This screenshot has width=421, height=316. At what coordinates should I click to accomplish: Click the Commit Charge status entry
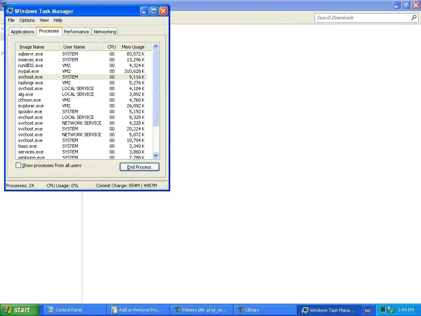click(x=127, y=186)
